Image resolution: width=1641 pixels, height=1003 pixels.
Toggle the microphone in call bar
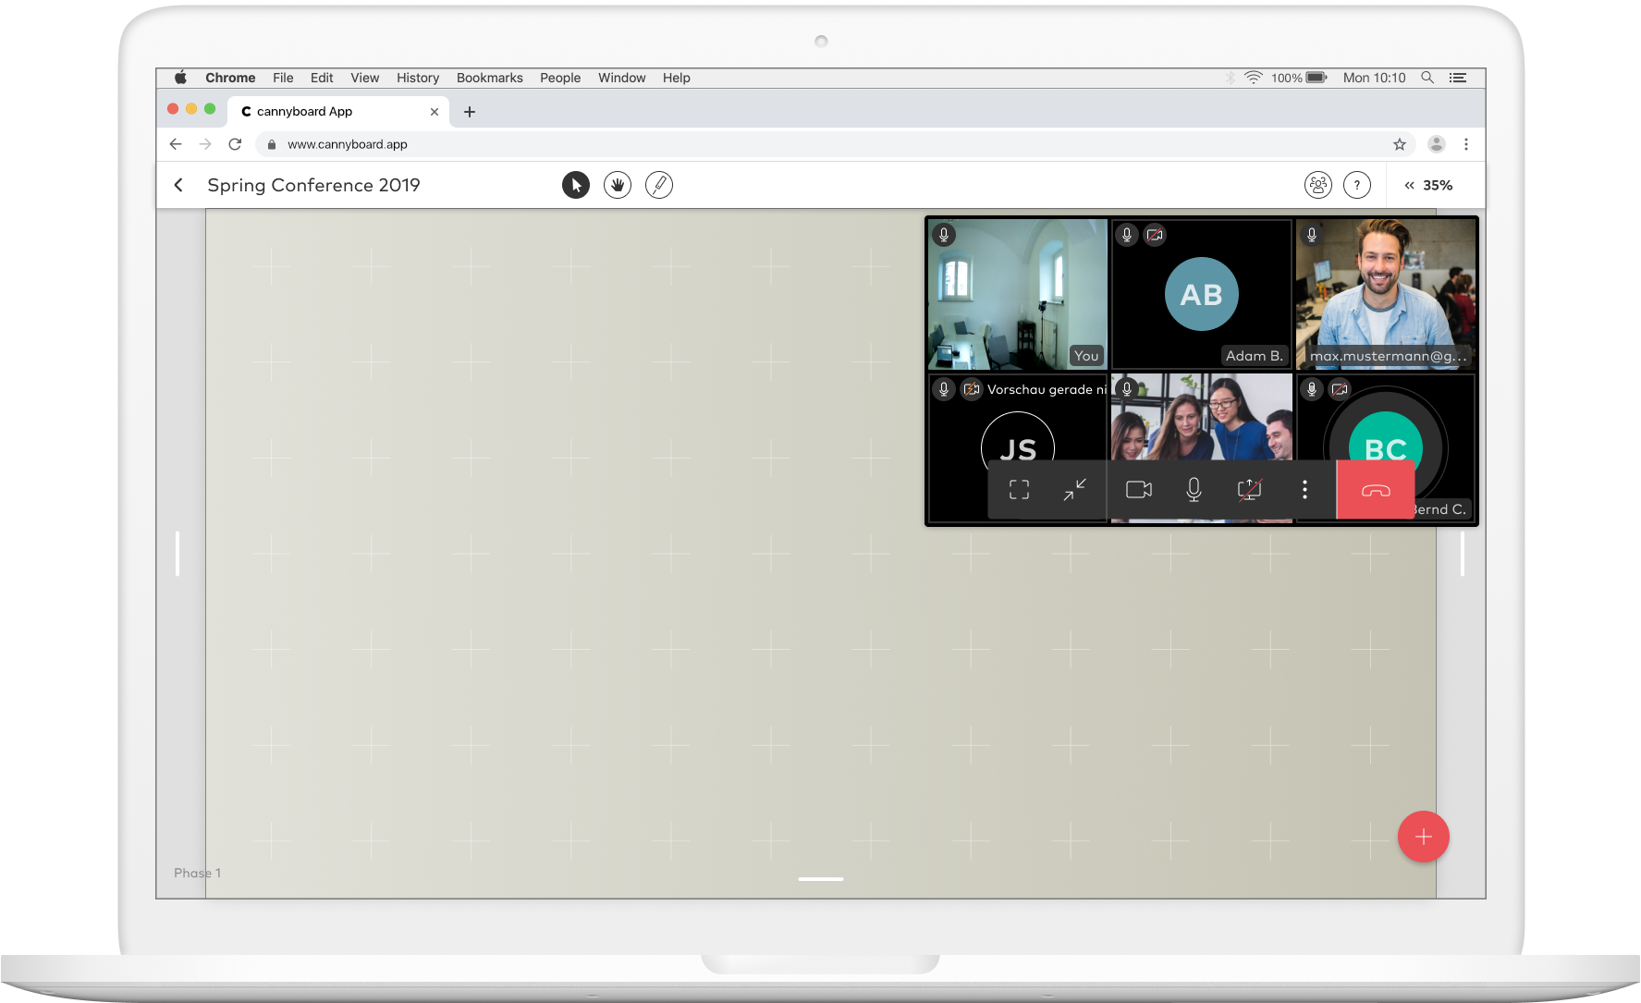tap(1194, 490)
